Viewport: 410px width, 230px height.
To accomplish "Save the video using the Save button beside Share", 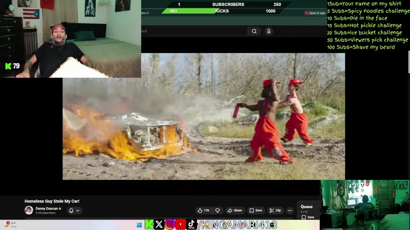I will pyautogui.click(x=256, y=211).
